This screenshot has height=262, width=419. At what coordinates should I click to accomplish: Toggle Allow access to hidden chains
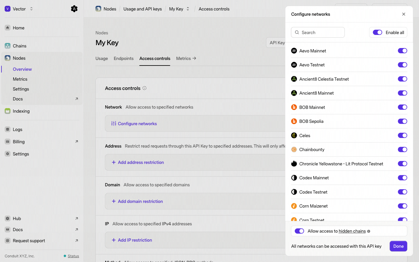coord(299,231)
